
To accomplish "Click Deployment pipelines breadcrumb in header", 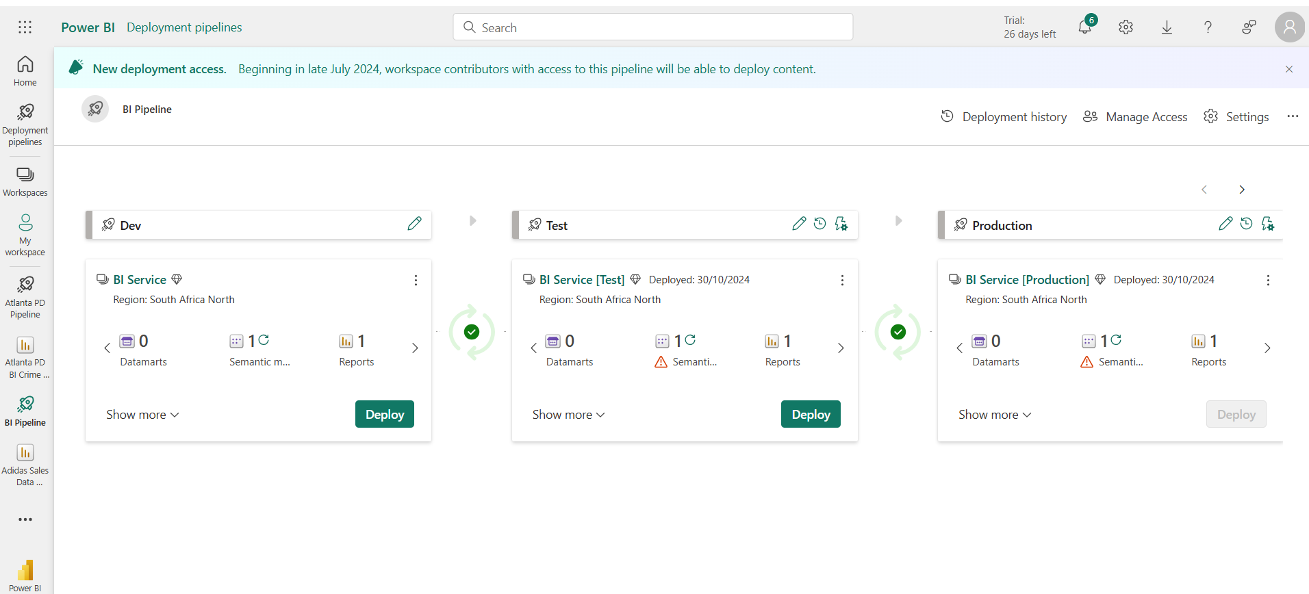I will click(x=184, y=27).
